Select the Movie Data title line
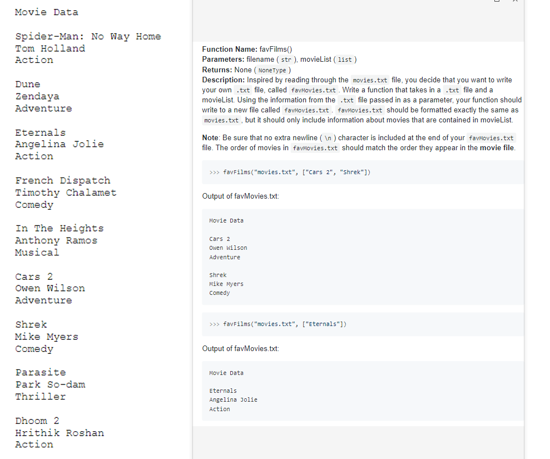 [x=46, y=12]
